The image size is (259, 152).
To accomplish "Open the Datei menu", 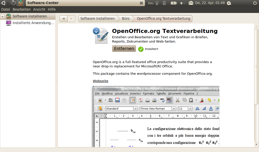I will pyautogui.click(x=6, y=9).
